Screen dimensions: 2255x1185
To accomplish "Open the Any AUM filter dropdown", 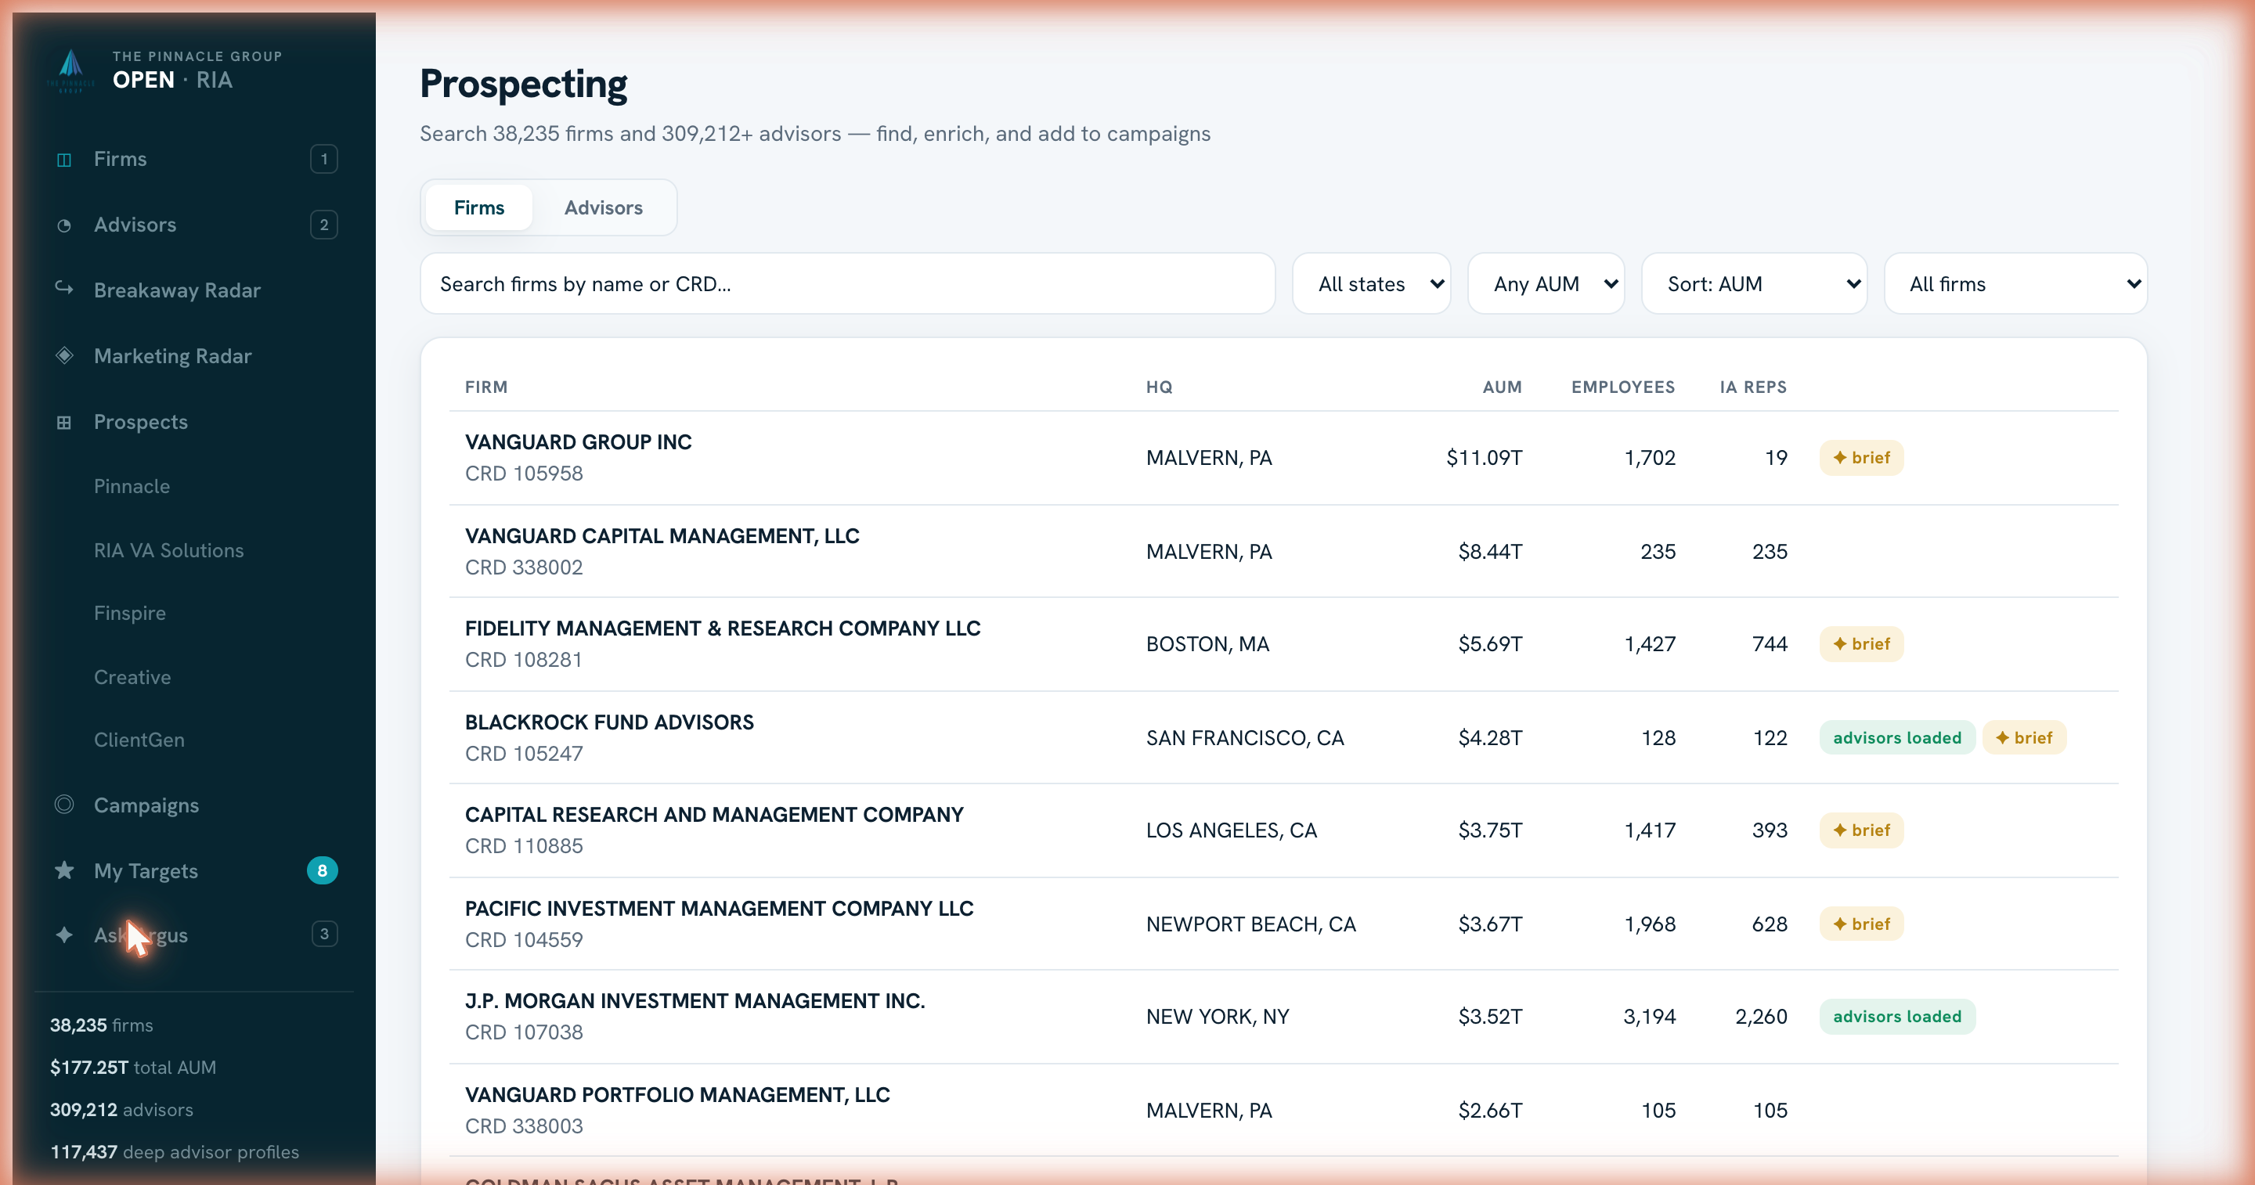I will (x=1546, y=283).
